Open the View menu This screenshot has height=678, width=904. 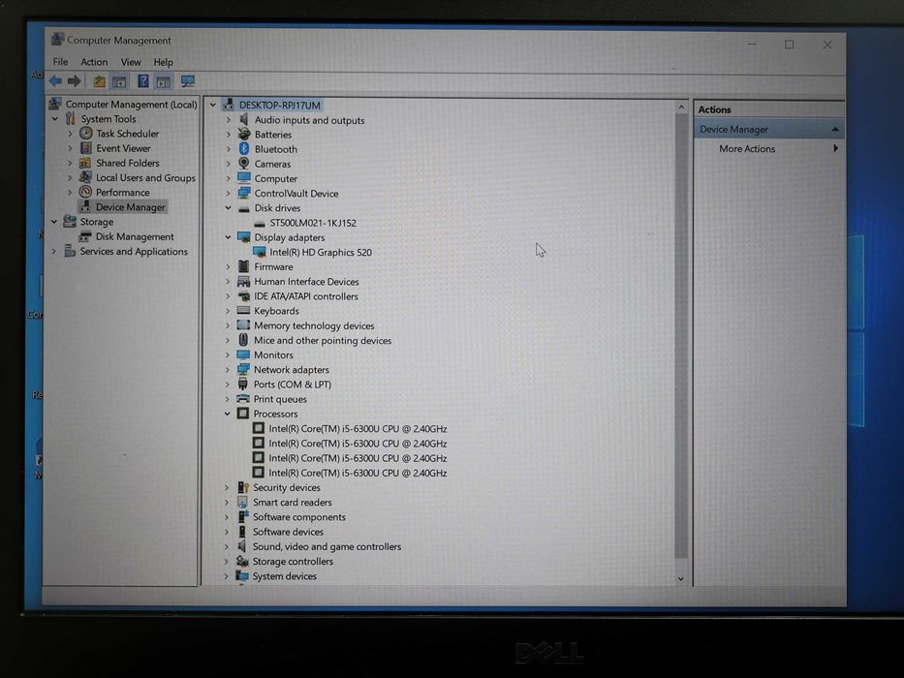point(131,62)
